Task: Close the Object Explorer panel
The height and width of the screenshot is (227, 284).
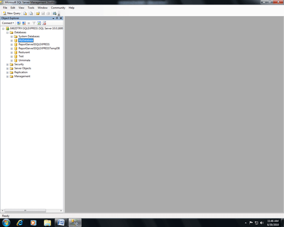Action: 61,18
